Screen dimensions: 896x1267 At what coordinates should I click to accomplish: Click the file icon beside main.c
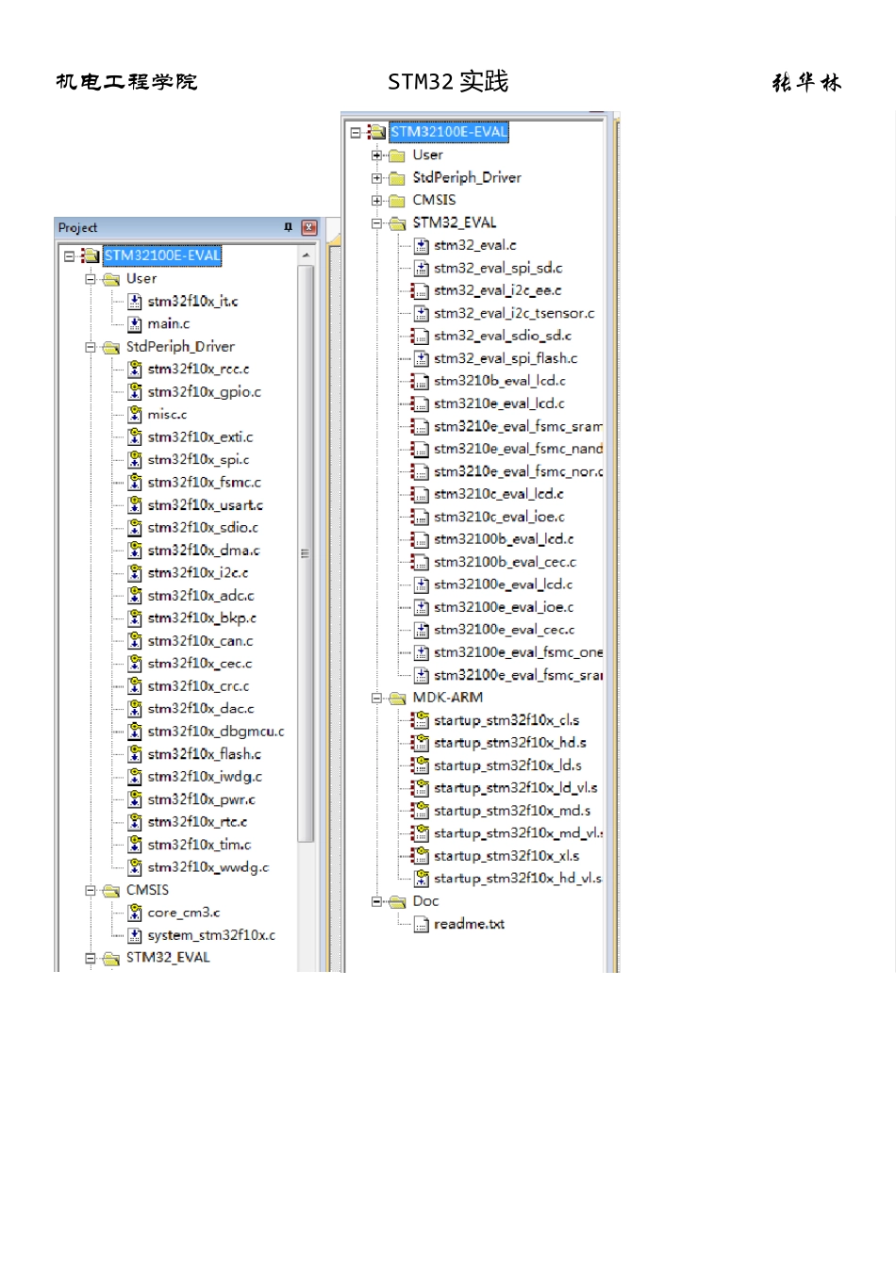pos(135,324)
